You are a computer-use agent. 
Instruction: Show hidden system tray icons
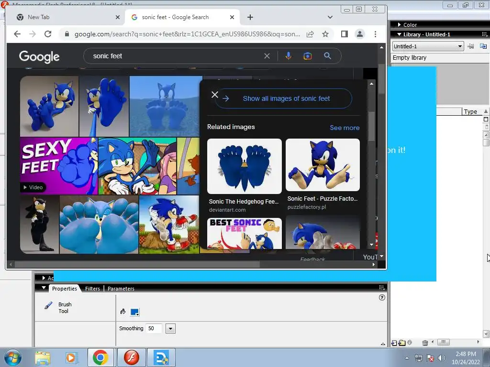coord(407,358)
